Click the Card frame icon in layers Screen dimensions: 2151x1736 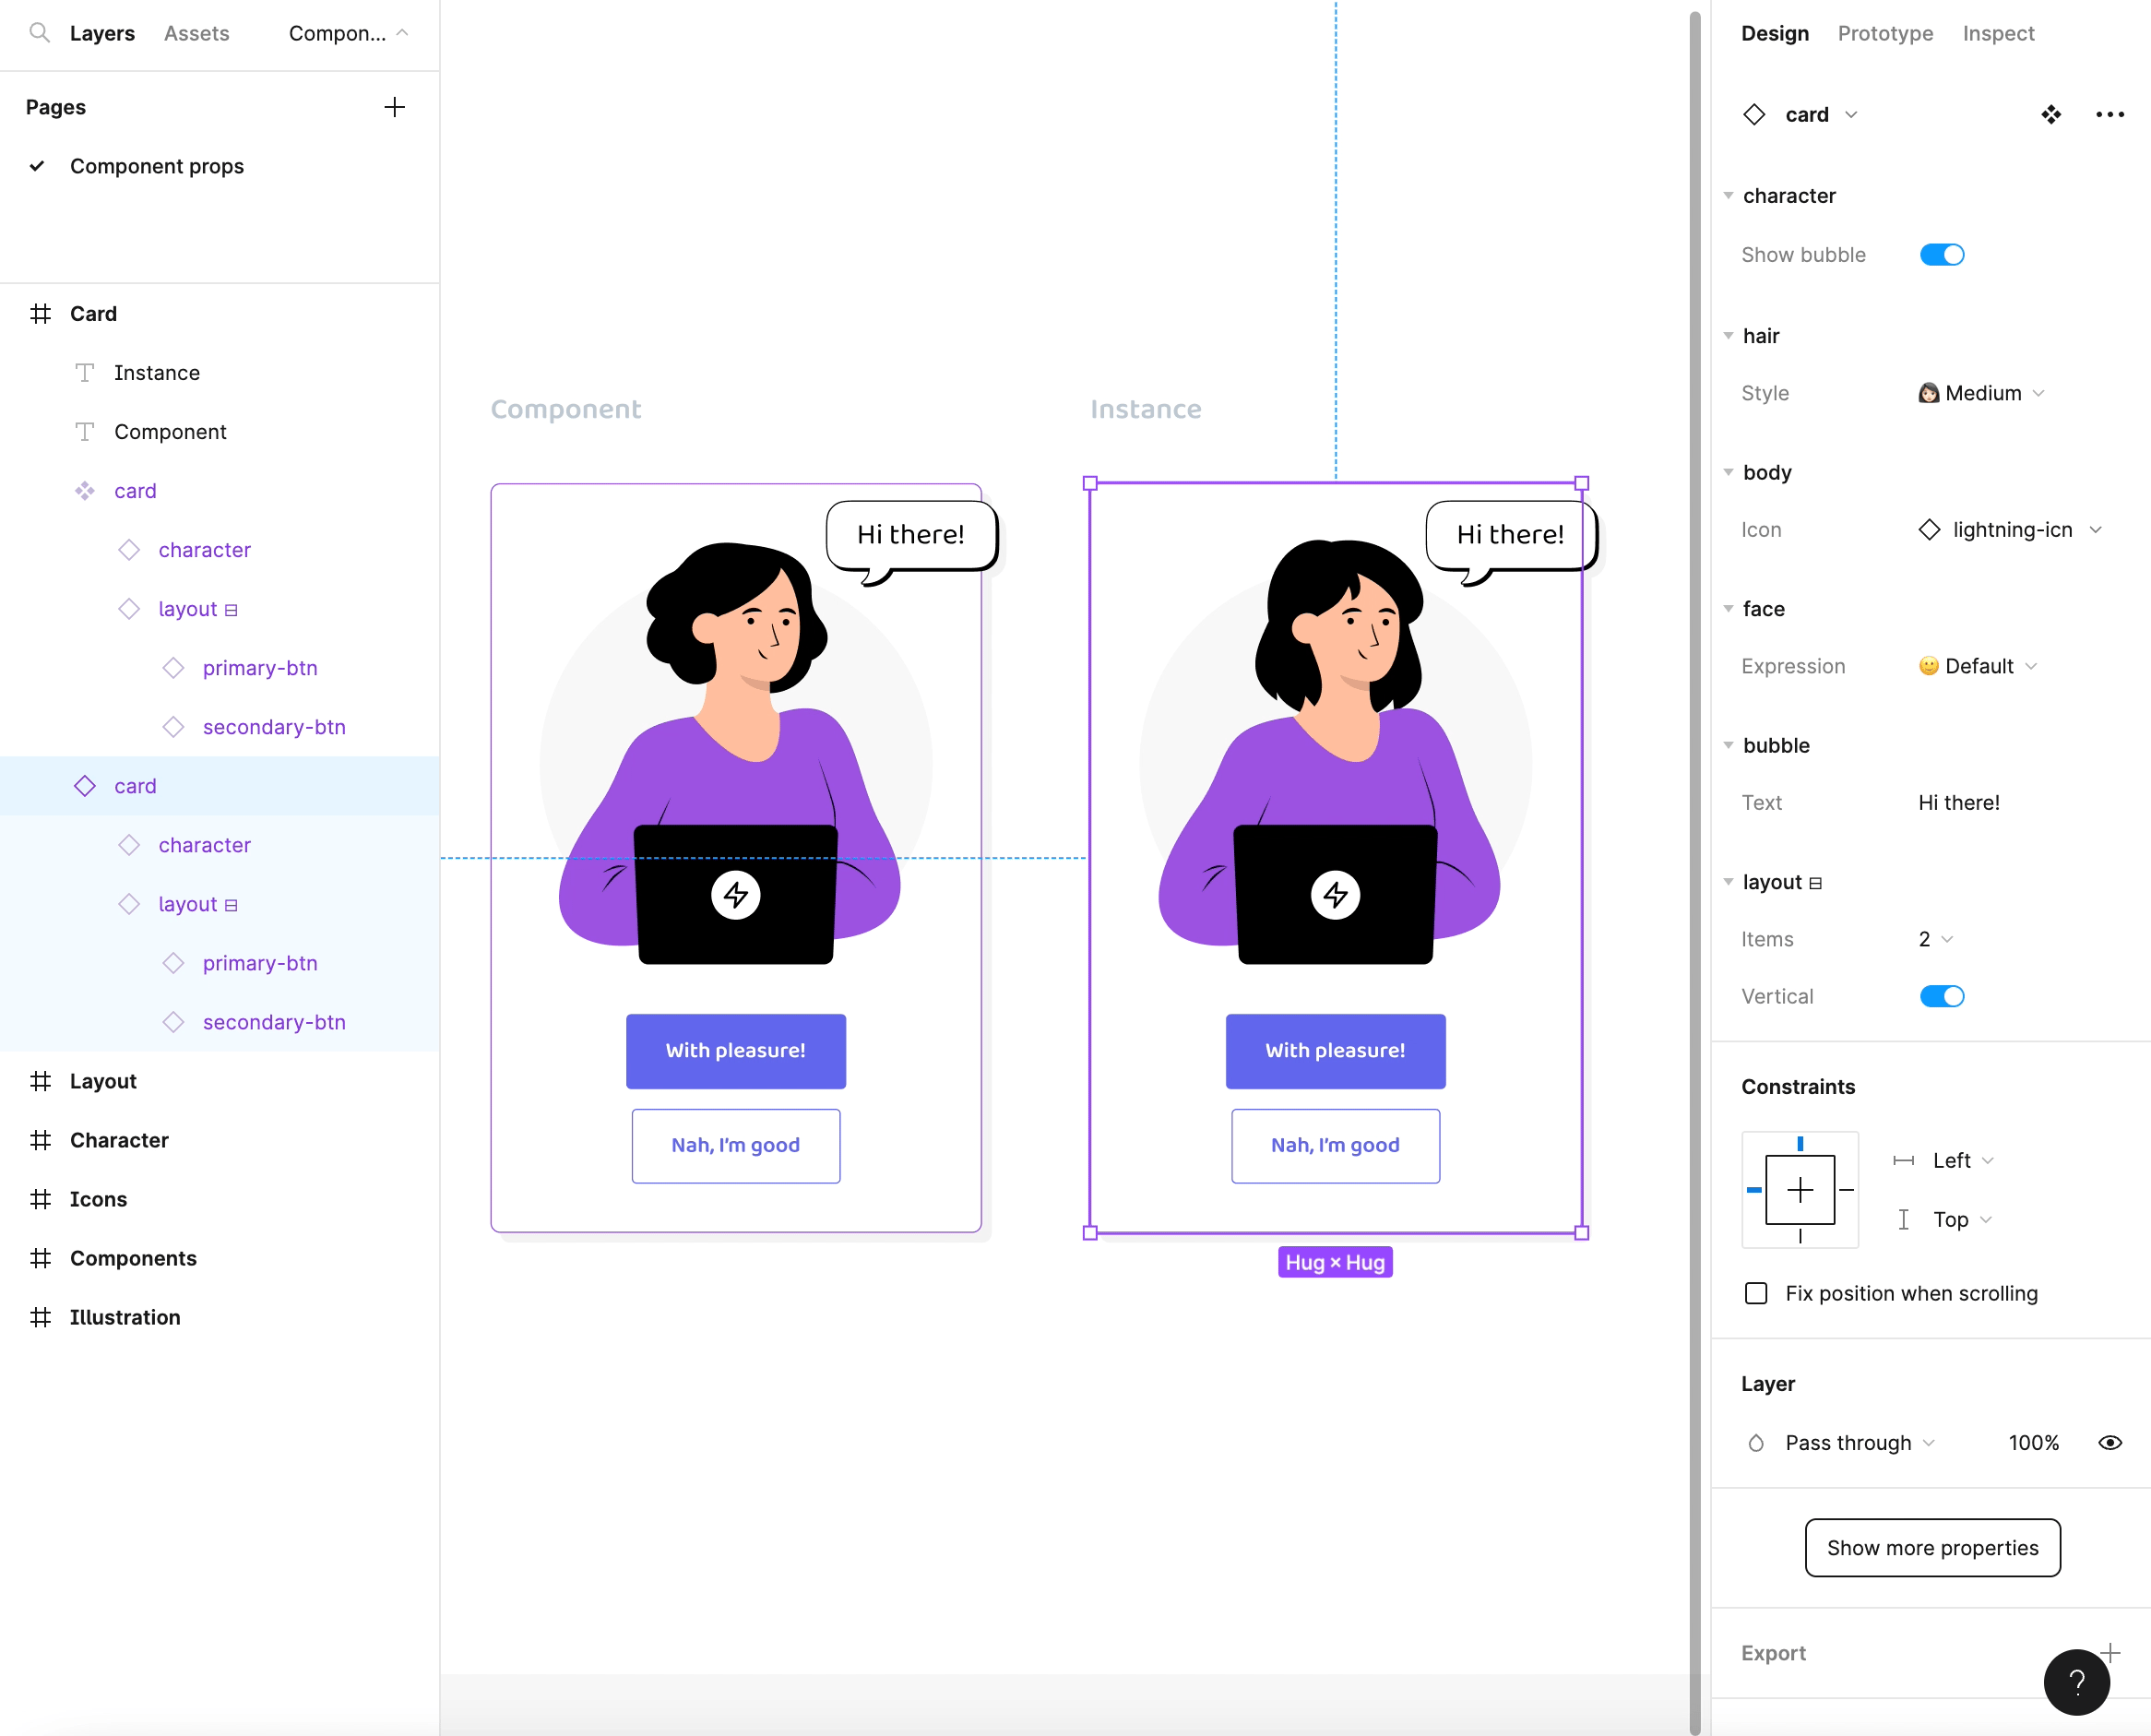click(40, 314)
